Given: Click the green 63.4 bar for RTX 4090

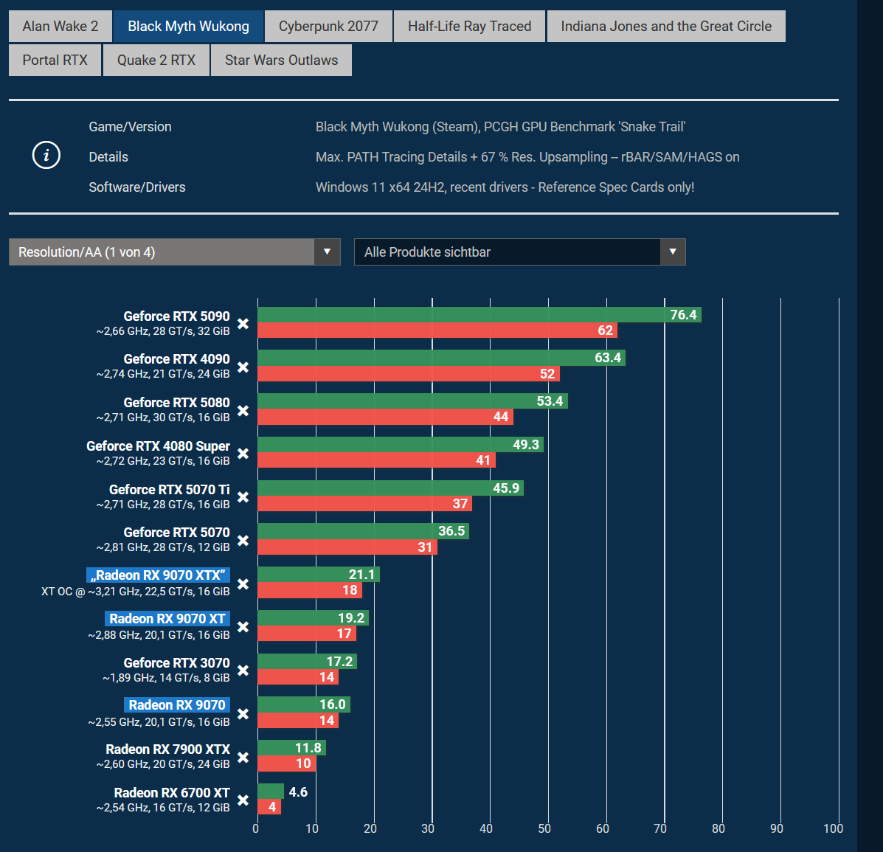Looking at the screenshot, I should click(441, 358).
